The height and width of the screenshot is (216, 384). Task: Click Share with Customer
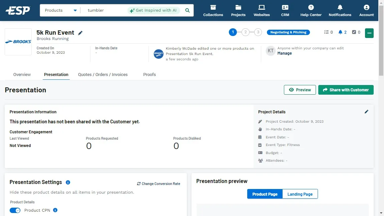click(x=346, y=90)
